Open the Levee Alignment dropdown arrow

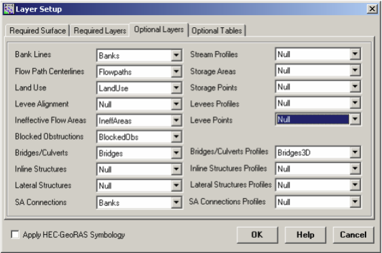pyautogui.click(x=176, y=105)
